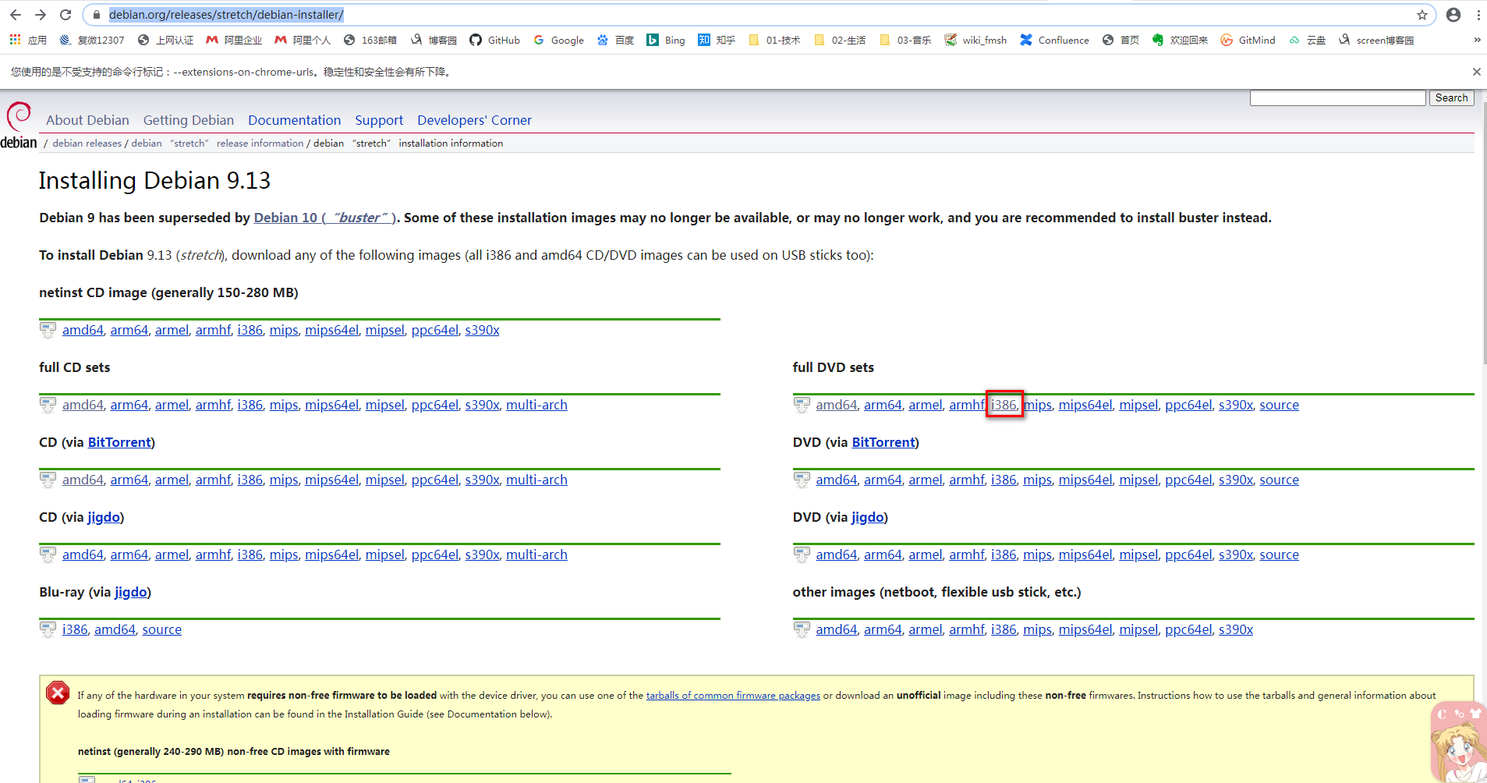Open the About Debian menu
This screenshot has height=783, width=1487.
87,120
